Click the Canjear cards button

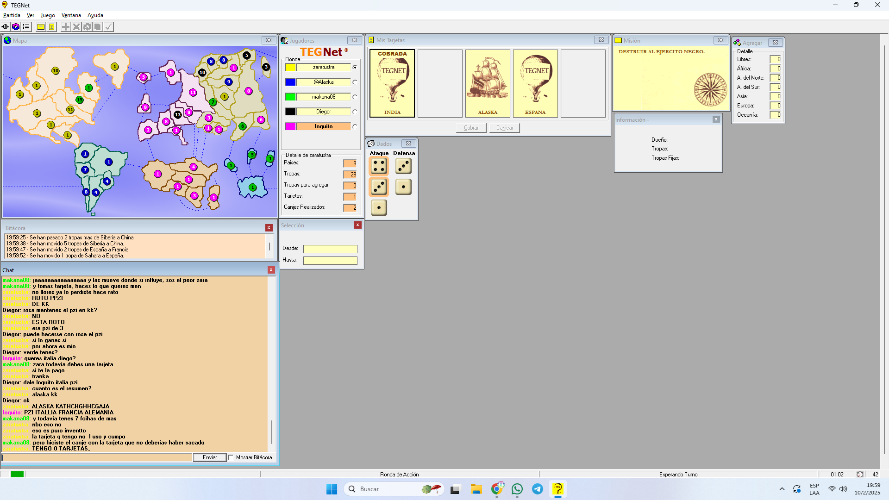504,128
